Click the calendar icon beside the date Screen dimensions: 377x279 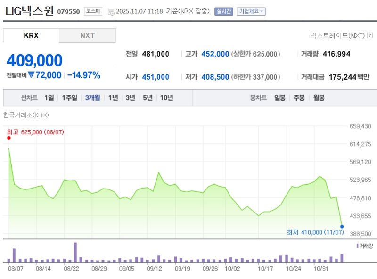click(x=111, y=11)
